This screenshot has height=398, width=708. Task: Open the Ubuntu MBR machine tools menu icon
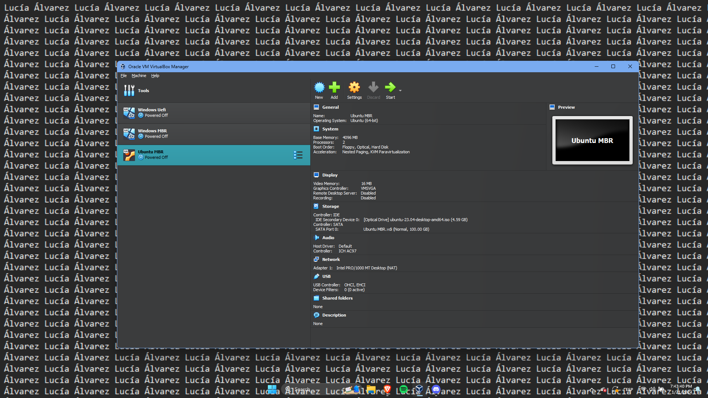(298, 155)
